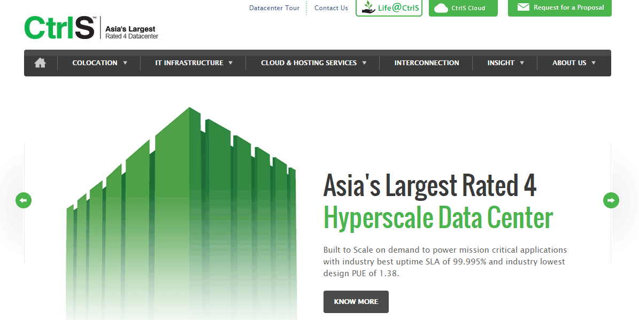Go to previous slide with left arrow
Screen dimensions: 639x320
coord(23,200)
